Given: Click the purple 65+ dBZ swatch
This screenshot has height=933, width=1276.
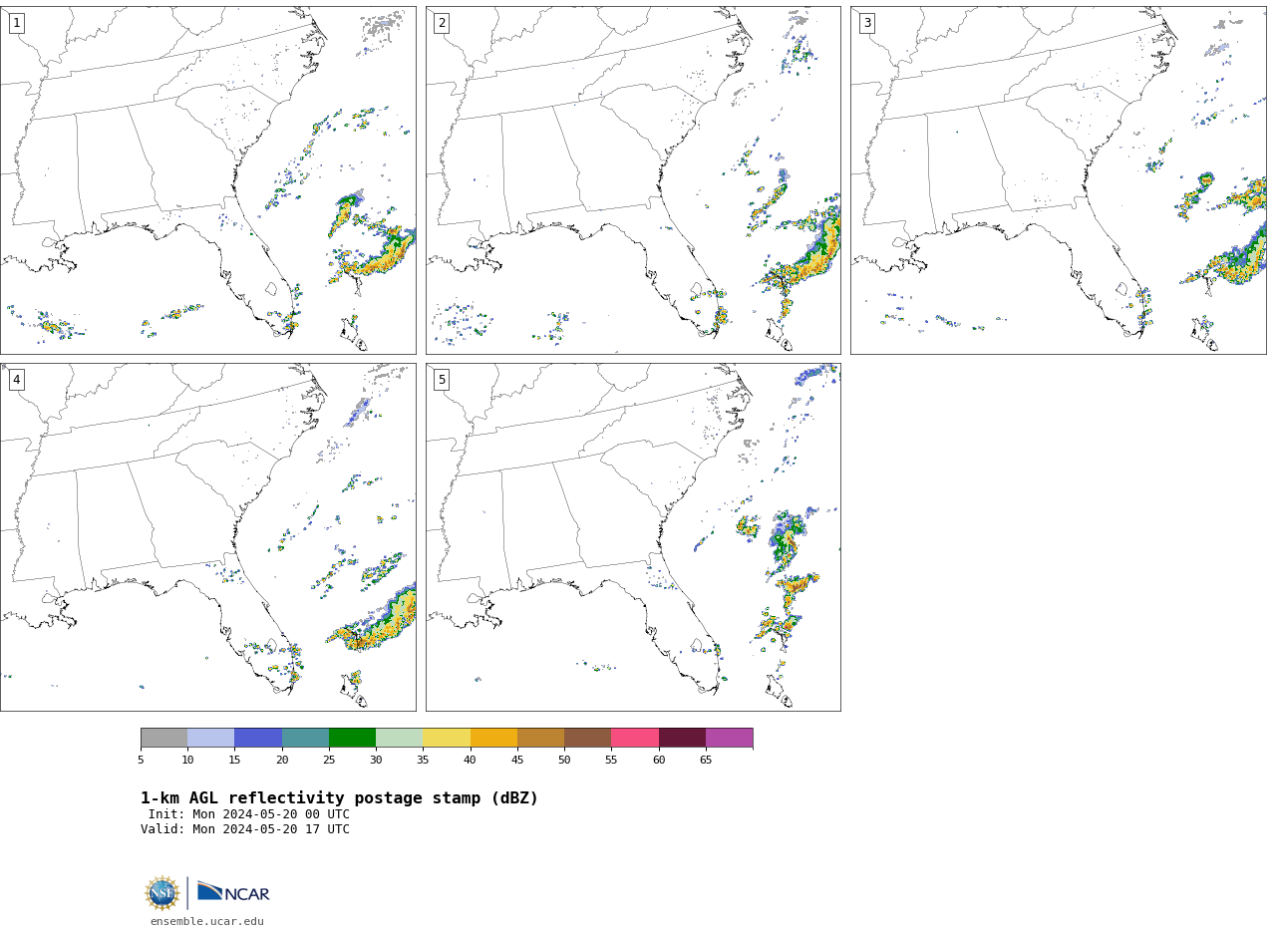Looking at the screenshot, I should [x=730, y=738].
